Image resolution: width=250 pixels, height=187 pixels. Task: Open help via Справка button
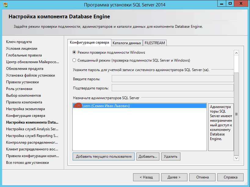[230, 177]
